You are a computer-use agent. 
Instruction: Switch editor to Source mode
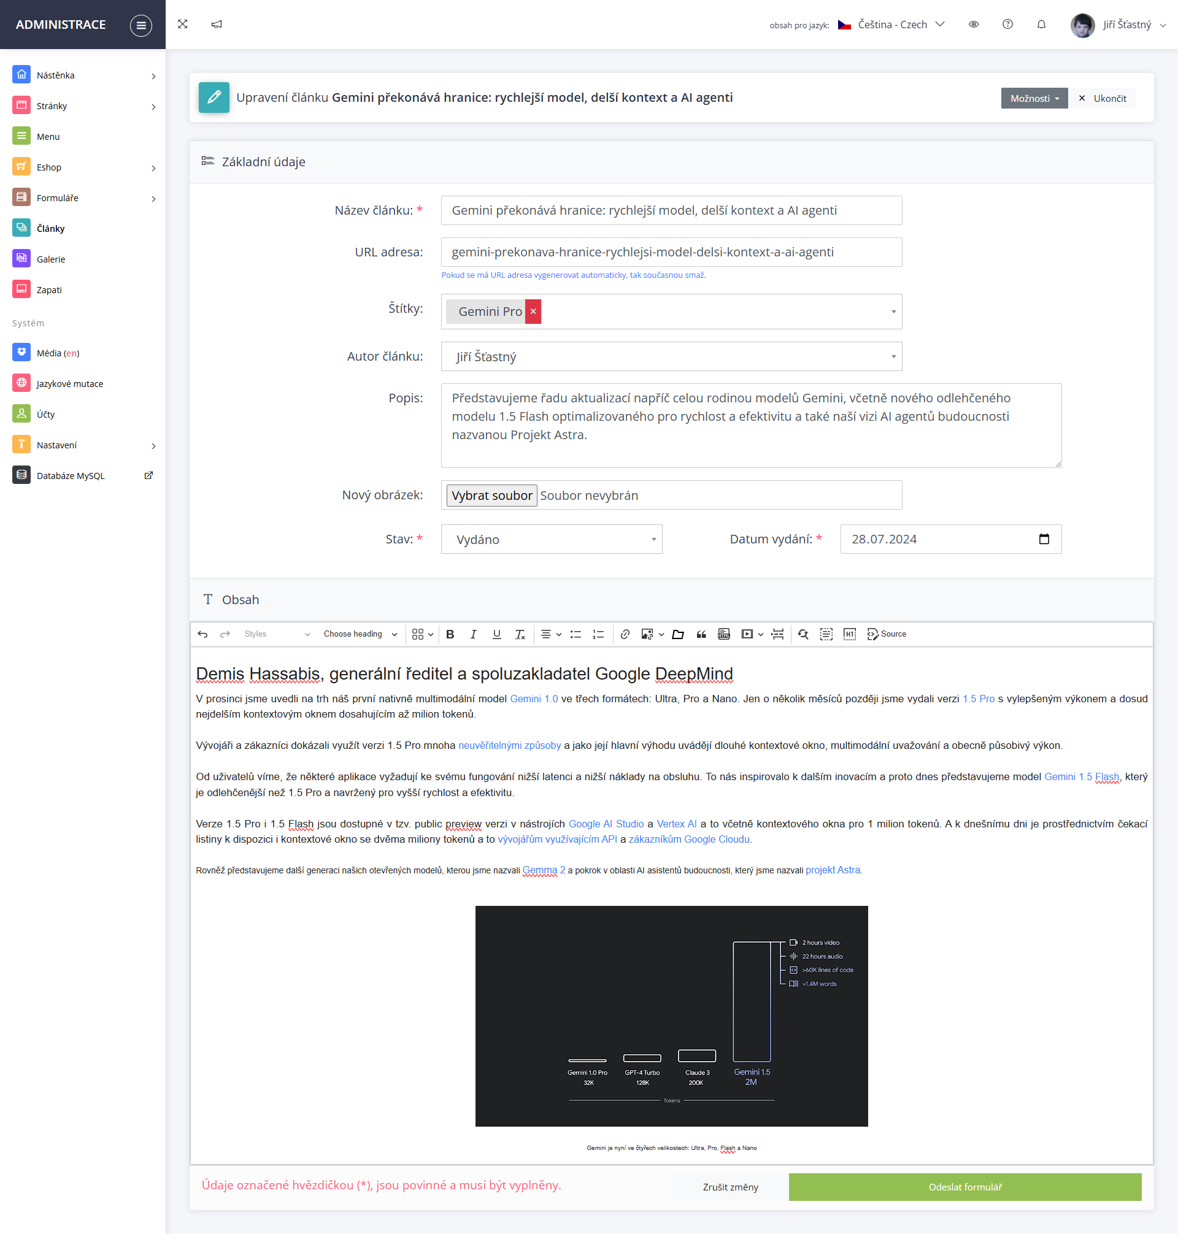click(886, 634)
